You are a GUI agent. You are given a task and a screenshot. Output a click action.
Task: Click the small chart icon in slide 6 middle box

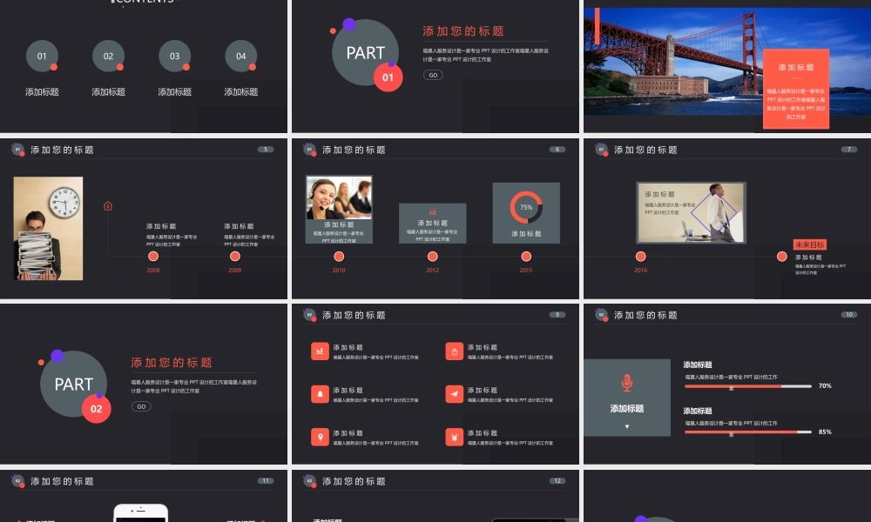pos(432,212)
